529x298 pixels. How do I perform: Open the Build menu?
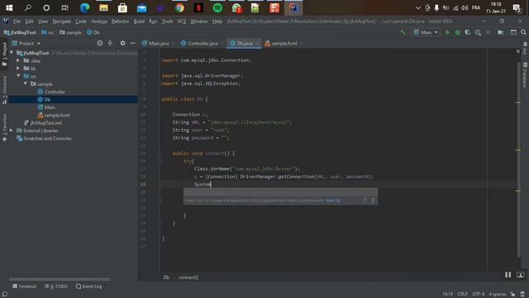tap(139, 22)
